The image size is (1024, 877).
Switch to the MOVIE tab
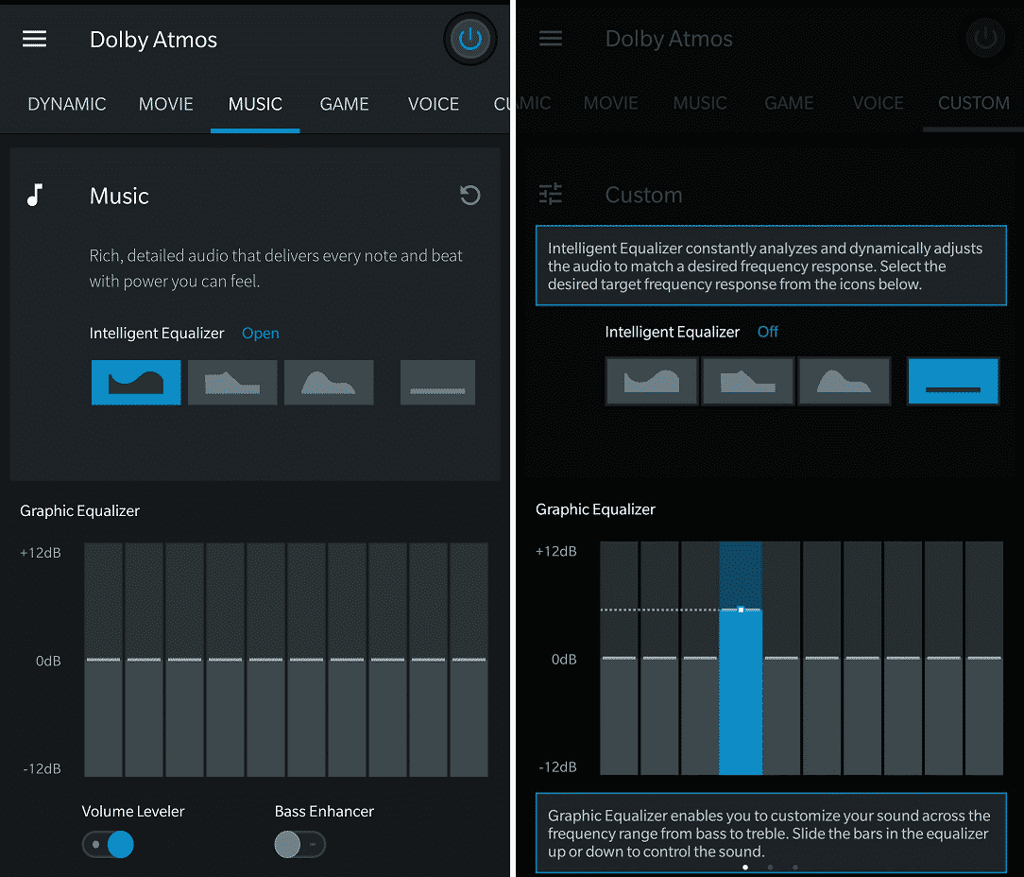[165, 104]
